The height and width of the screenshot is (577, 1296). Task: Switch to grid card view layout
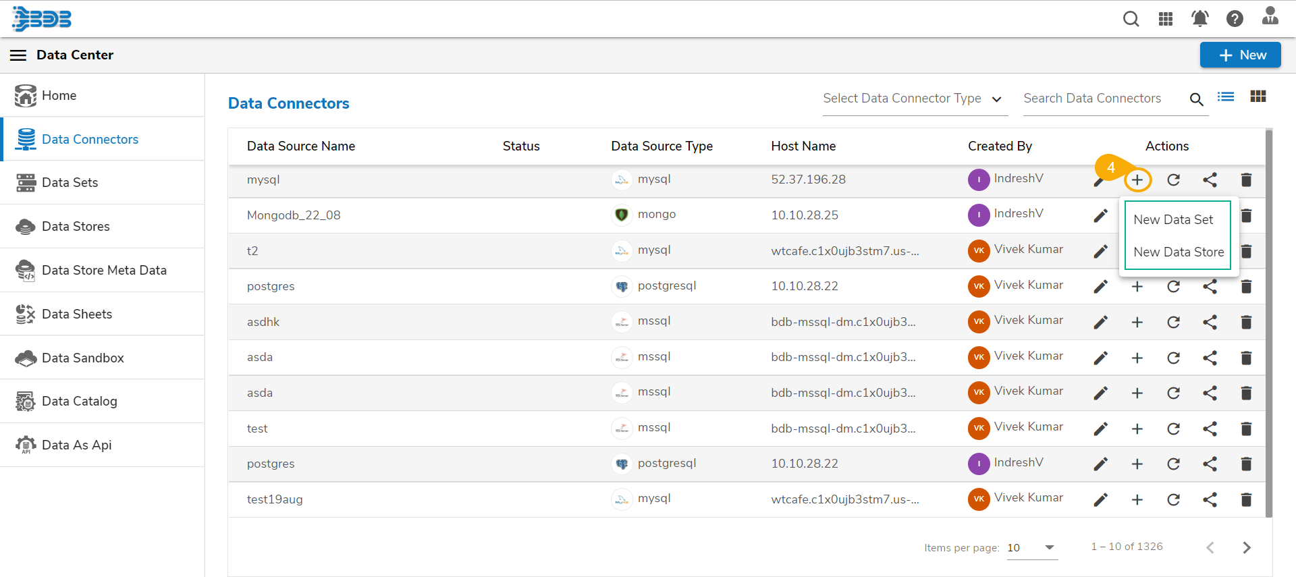pyautogui.click(x=1258, y=97)
